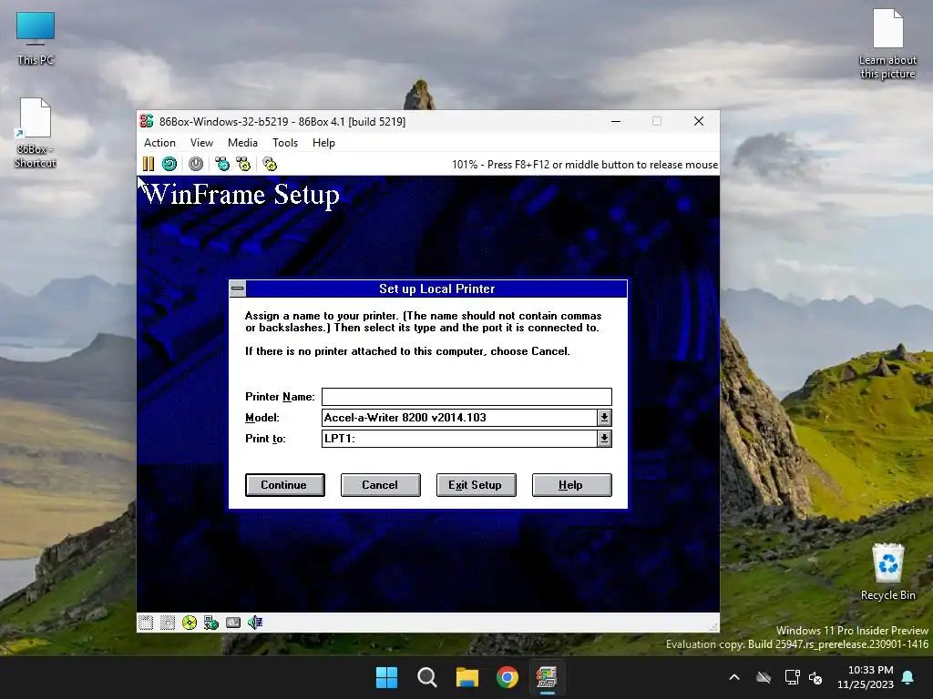Screen dimensions: 933x699
Task: Select This PC desktop icon
Action: (36, 38)
